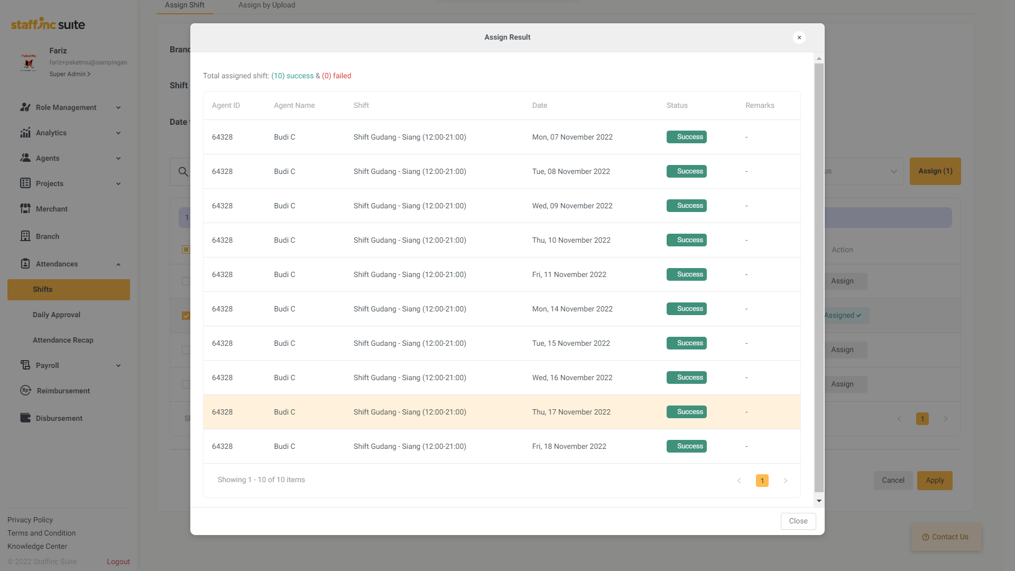Click the Branch building icon

[x=25, y=236]
